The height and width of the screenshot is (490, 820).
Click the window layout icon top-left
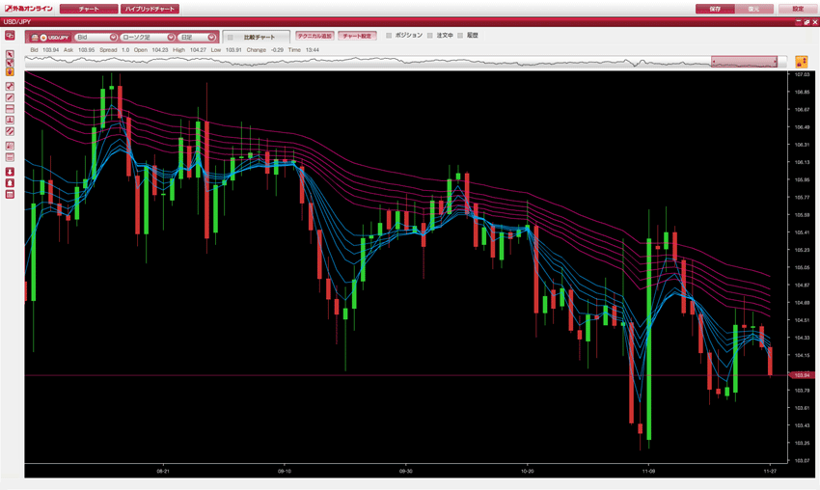tap(10, 36)
